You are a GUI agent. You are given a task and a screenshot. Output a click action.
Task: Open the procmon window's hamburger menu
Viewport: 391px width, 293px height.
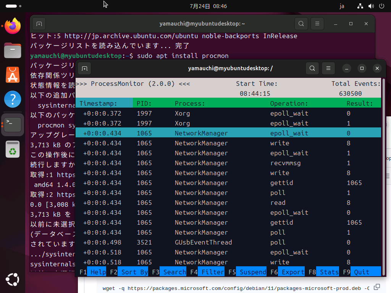click(328, 68)
